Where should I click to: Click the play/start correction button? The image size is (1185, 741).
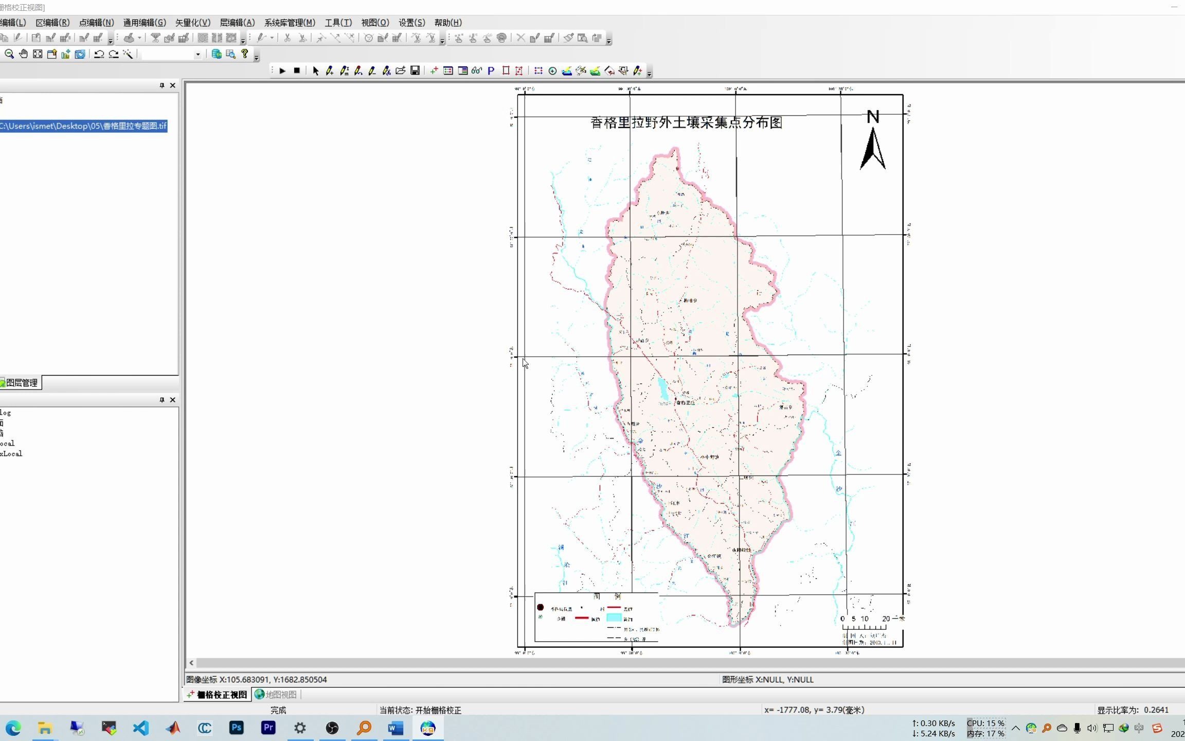pos(282,71)
